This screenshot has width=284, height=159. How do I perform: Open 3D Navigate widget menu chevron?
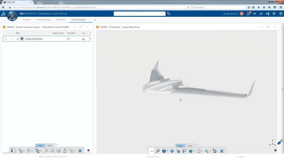[274, 27]
